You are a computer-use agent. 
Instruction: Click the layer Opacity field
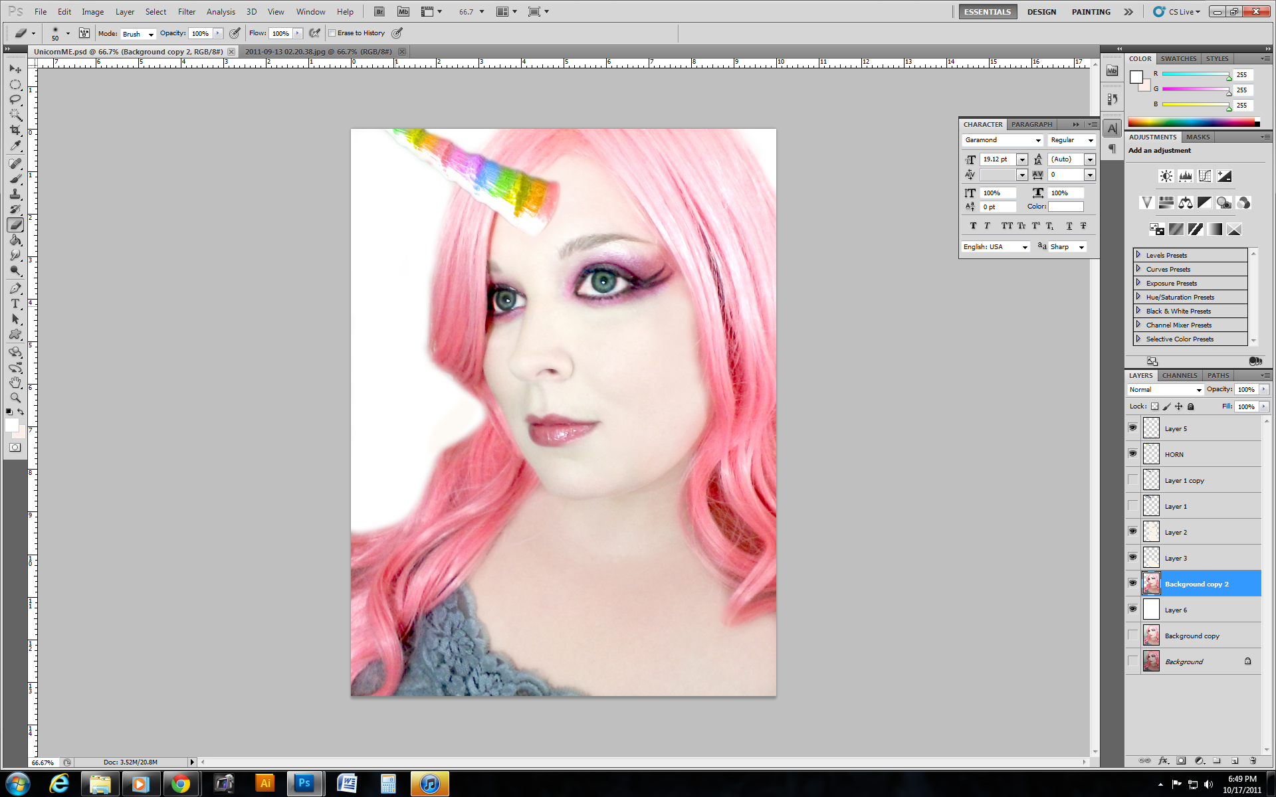[x=1247, y=390]
